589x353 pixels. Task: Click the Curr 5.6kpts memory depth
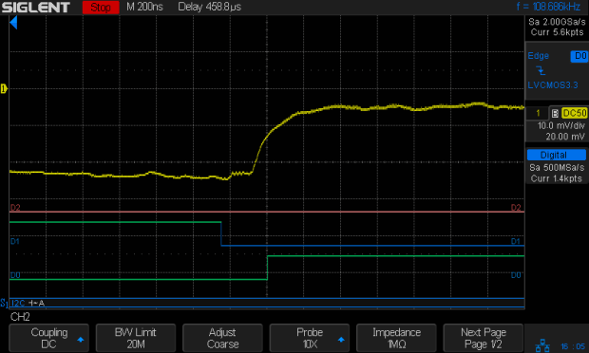[557, 32]
